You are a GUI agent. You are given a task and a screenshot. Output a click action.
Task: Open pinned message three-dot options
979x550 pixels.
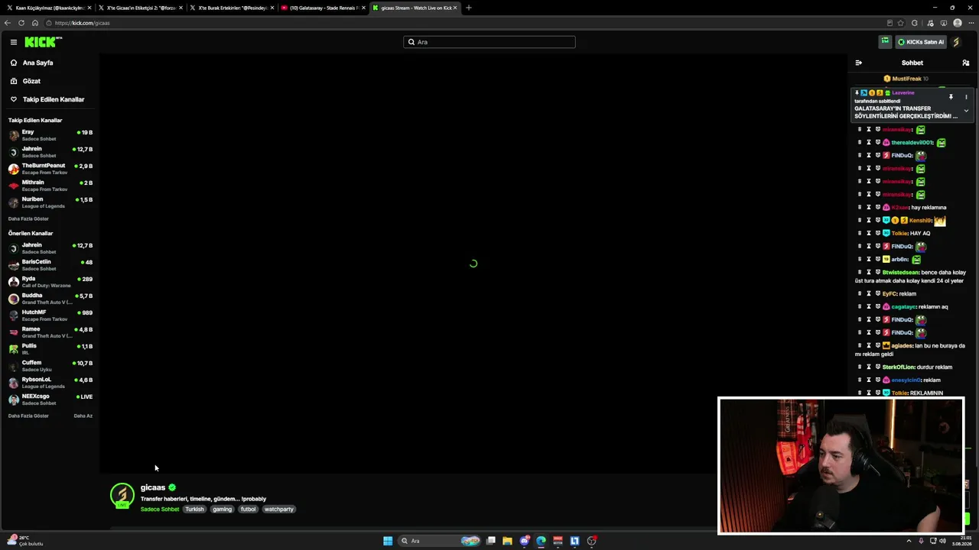[x=966, y=97]
